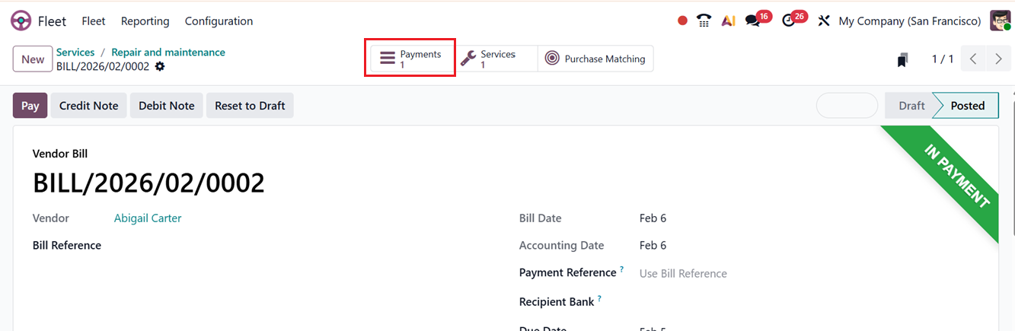Open the Abigail Carter vendor link
Screen dimensions: 1015x331
(148, 218)
